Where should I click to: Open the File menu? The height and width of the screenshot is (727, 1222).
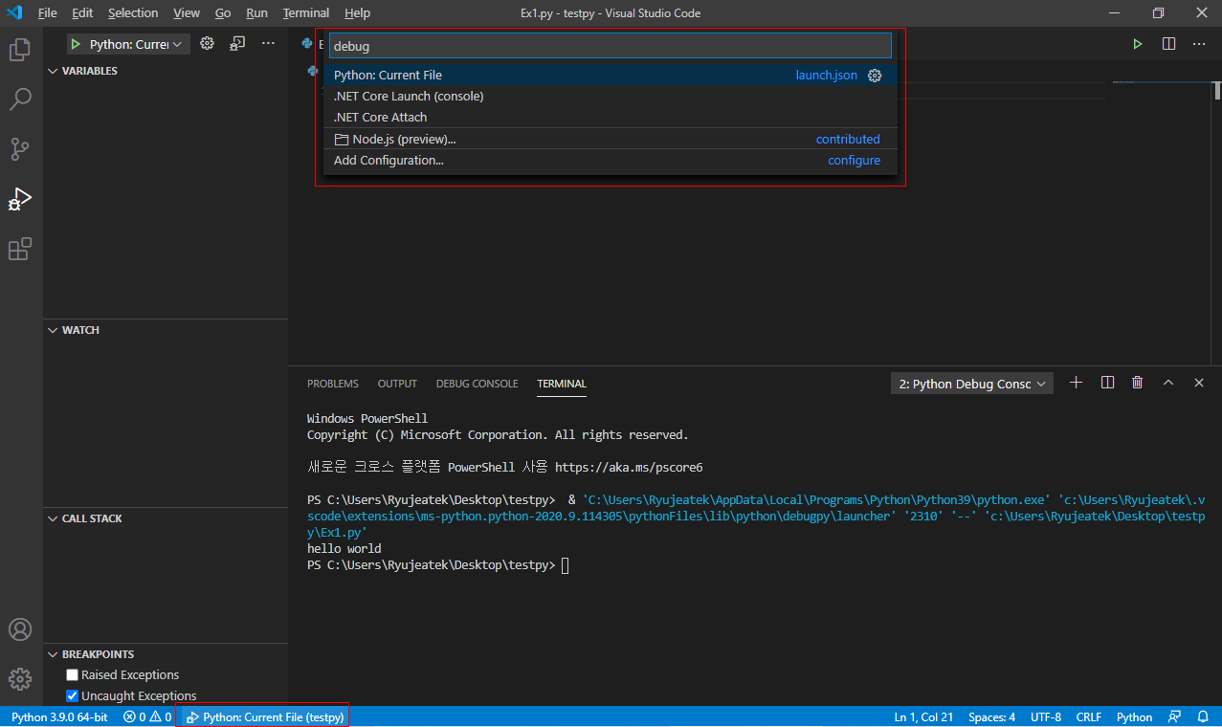pyautogui.click(x=47, y=13)
